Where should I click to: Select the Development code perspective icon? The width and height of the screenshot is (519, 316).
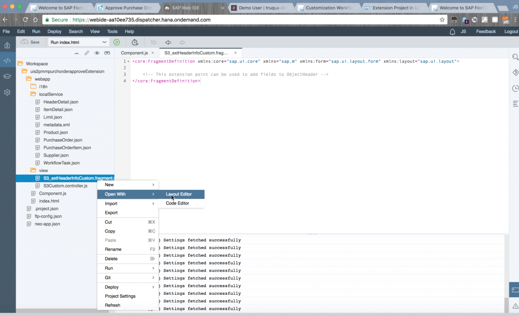coord(7,60)
